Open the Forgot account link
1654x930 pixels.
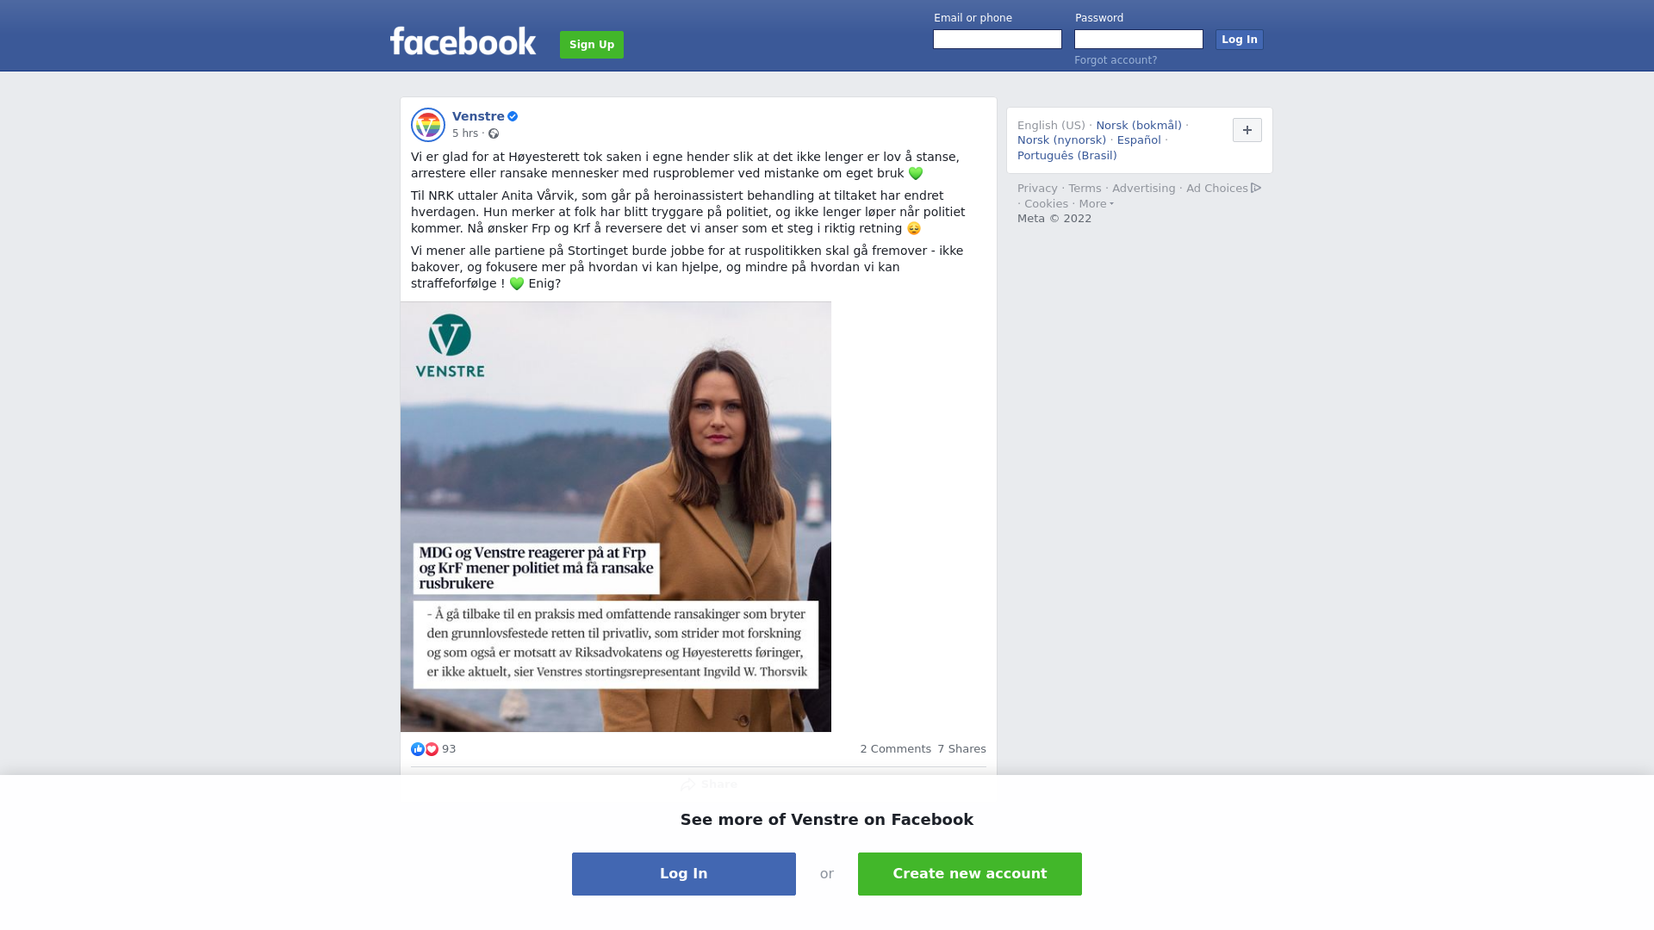click(x=1116, y=60)
